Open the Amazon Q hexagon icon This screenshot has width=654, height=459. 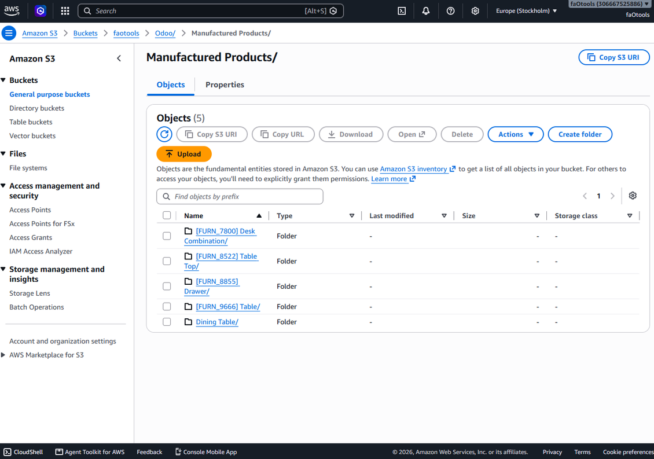[41, 11]
